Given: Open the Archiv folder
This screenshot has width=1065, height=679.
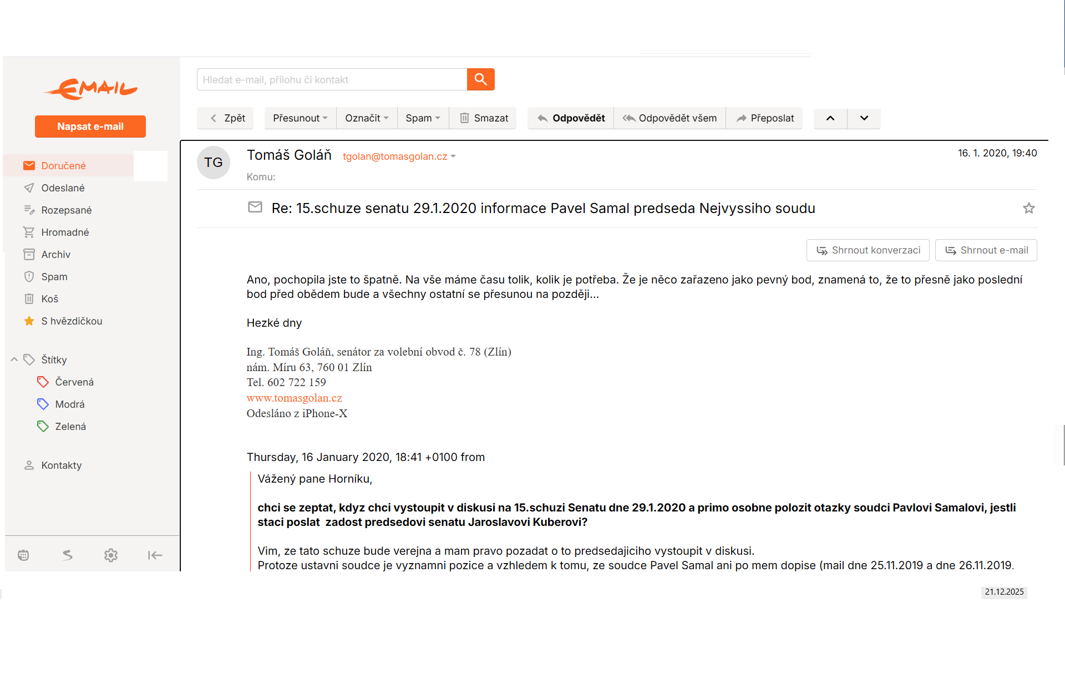Looking at the screenshot, I should 55,255.
